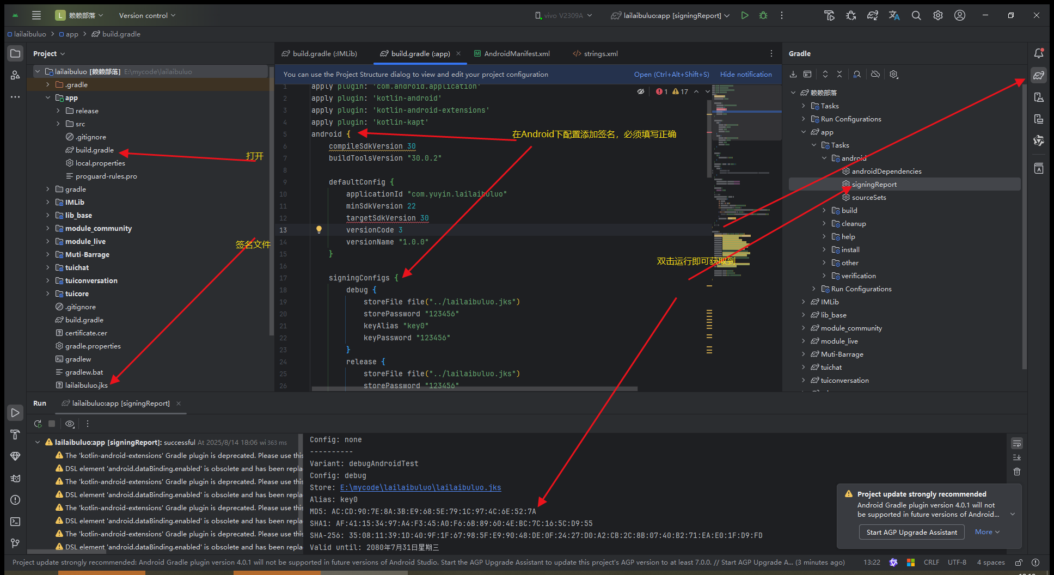The image size is (1054, 575).
Task: Switch to the AndroidManifest.xml editor tab
Action: coord(517,53)
